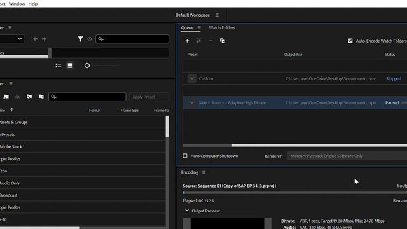Click the export presets icon
This screenshot has height=229, width=407.
point(41,97)
